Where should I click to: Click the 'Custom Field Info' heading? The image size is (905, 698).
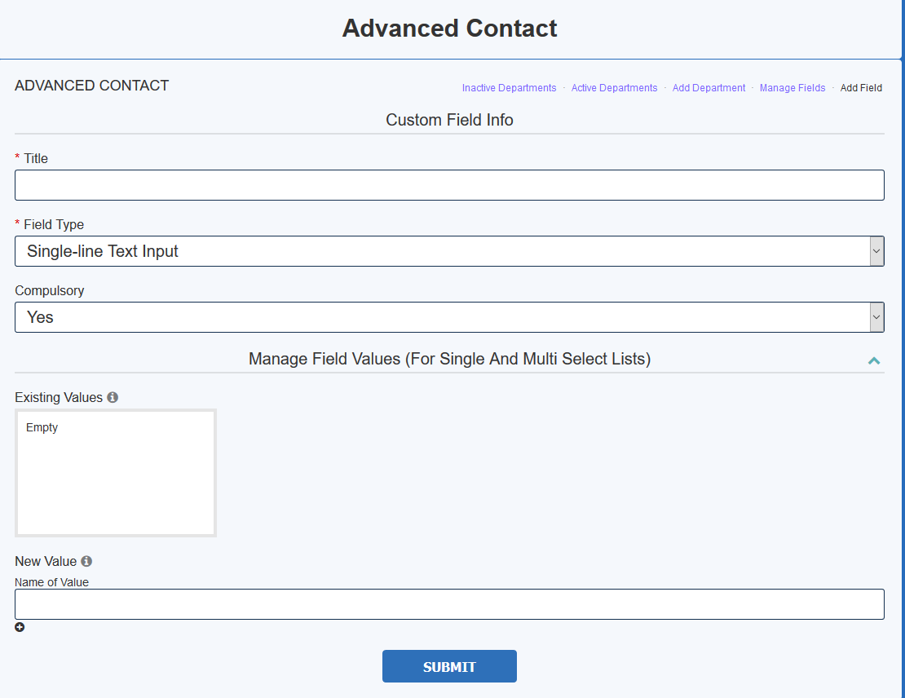[449, 120]
